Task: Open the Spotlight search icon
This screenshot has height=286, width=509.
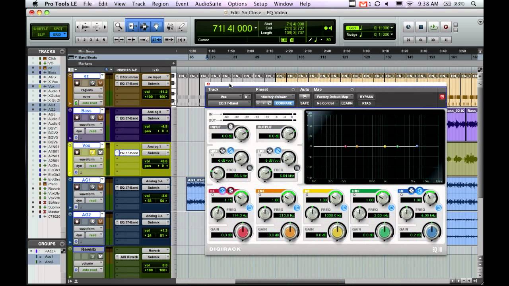Action: 474,4
